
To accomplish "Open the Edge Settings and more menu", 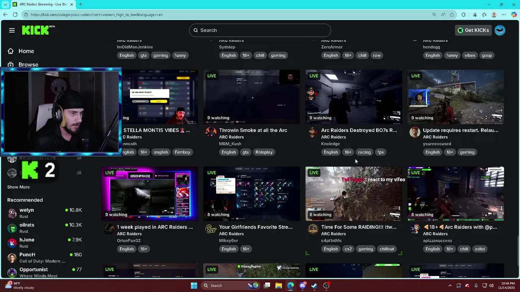I will pyautogui.click(x=504, y=15).
